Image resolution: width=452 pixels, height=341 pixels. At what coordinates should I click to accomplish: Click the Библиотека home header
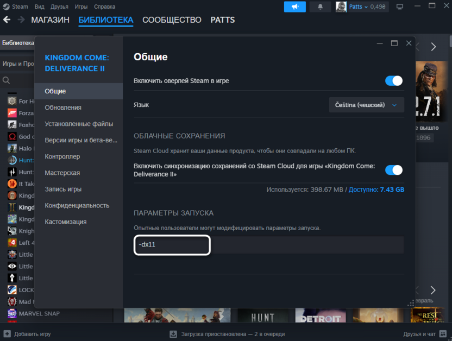click(x=18, y=43)
